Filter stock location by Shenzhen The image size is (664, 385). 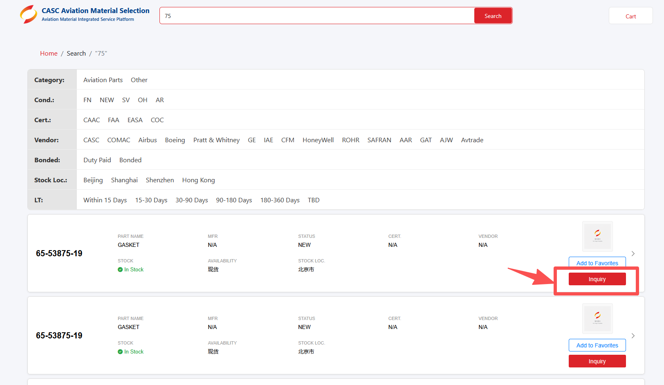160,180
